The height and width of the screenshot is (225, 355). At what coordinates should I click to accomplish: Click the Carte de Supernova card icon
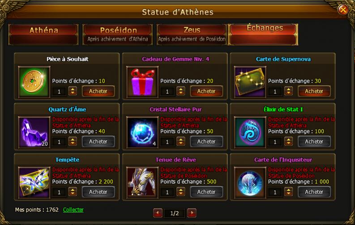(x=250, y=83)
